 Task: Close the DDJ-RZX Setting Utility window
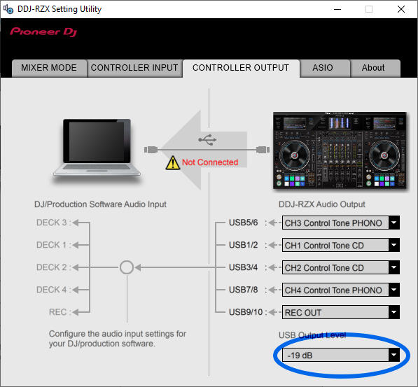401,9
